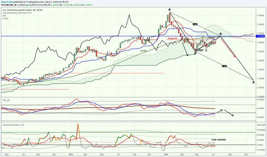Click the FX:USDCAD symbol text in header

point(7,5)
